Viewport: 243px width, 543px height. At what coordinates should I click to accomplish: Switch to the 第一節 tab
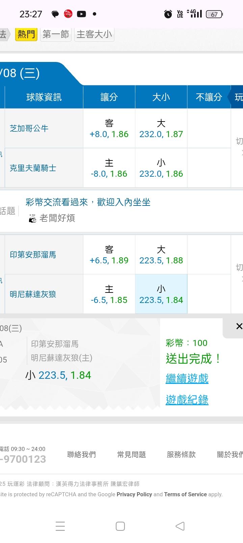[x=56, y=34]
